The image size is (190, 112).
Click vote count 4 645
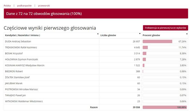[137, 48]
